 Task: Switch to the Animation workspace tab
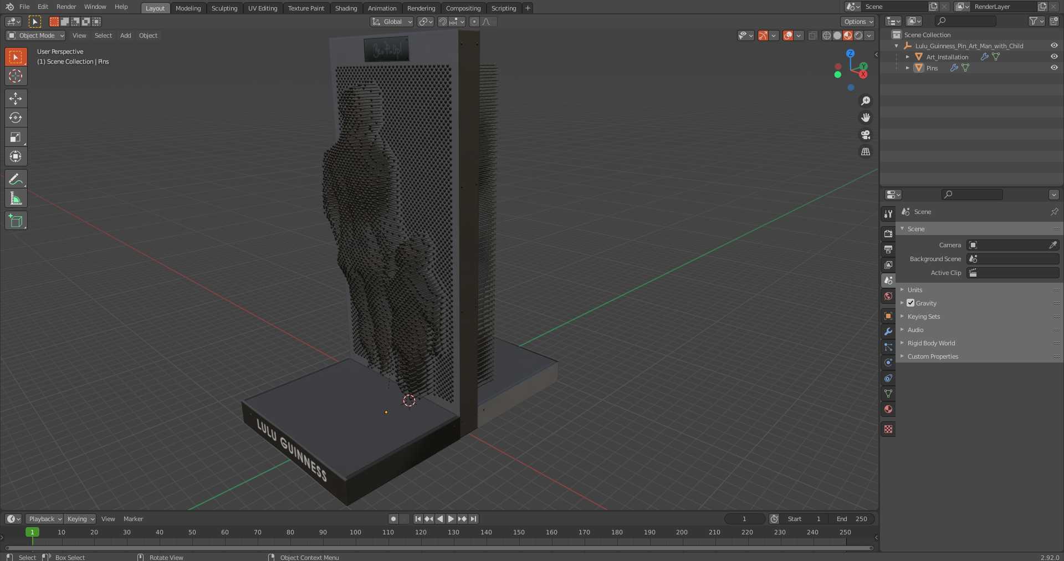(382, 8)
